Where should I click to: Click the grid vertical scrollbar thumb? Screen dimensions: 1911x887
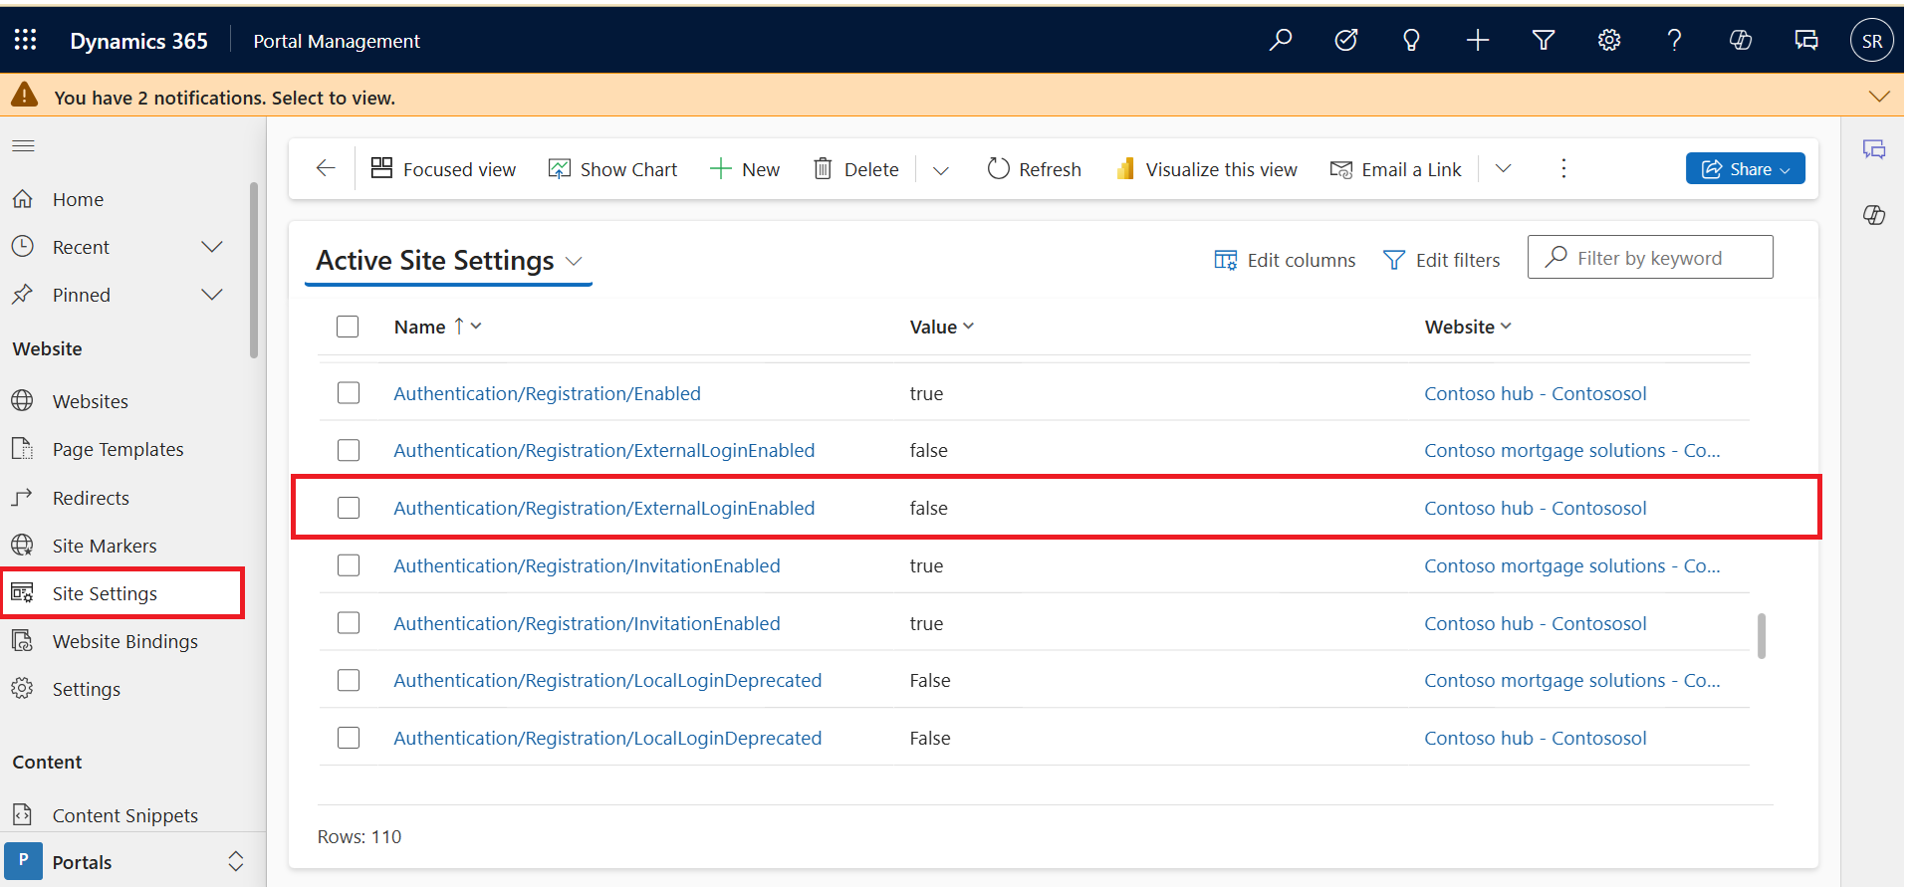pyautogui.click(x=1761, y=635)
